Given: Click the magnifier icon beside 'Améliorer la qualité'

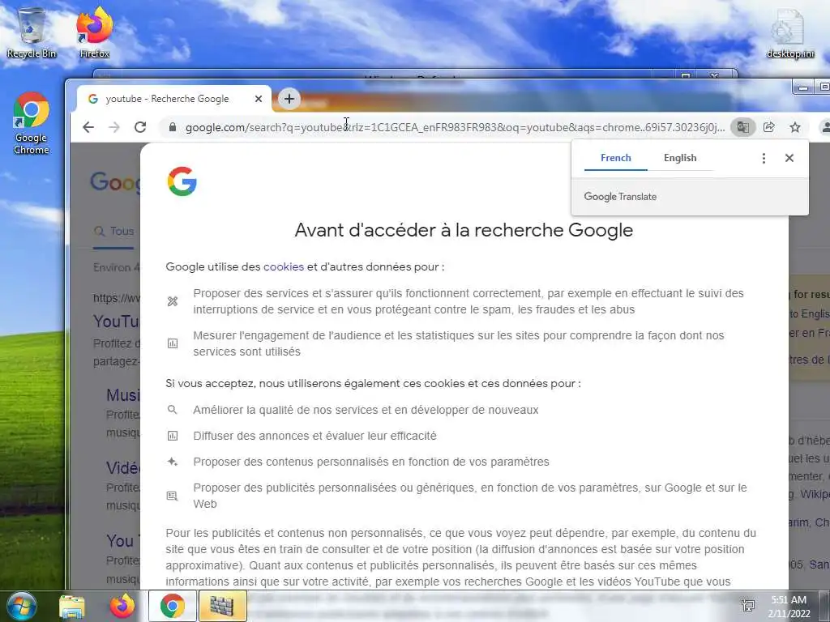Looking at the screenshot, I should 173,410.
